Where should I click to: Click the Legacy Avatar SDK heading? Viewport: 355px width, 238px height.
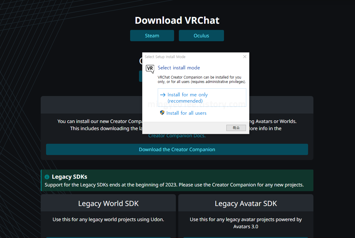coord(246,203)
